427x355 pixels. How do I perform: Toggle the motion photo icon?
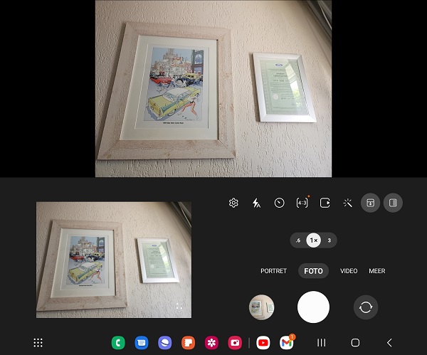pyautogui.click(x=325, y=203)
